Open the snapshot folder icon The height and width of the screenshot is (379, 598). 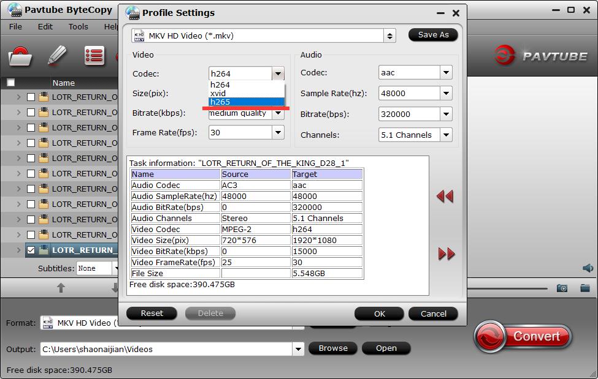pyautogui.click(x=585, y=288)
